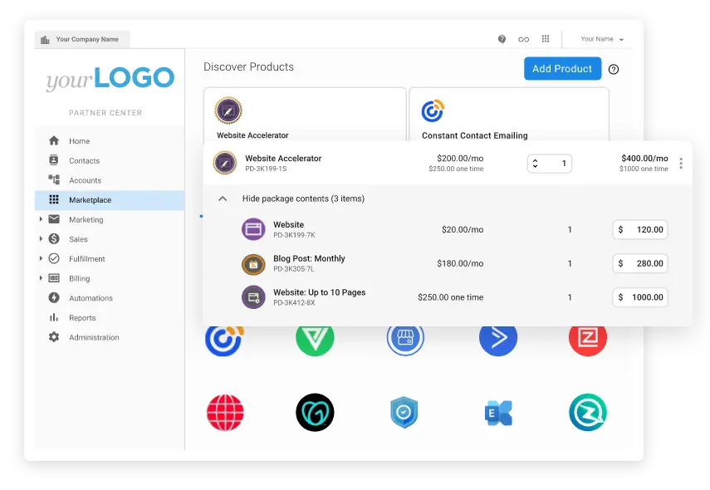Open Marketplace in the sidebar
710x490 pixels.
point(90,200)
